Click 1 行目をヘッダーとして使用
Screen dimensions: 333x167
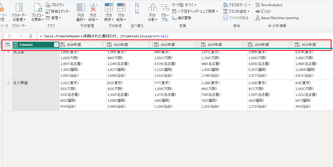(x=196, y=11)
